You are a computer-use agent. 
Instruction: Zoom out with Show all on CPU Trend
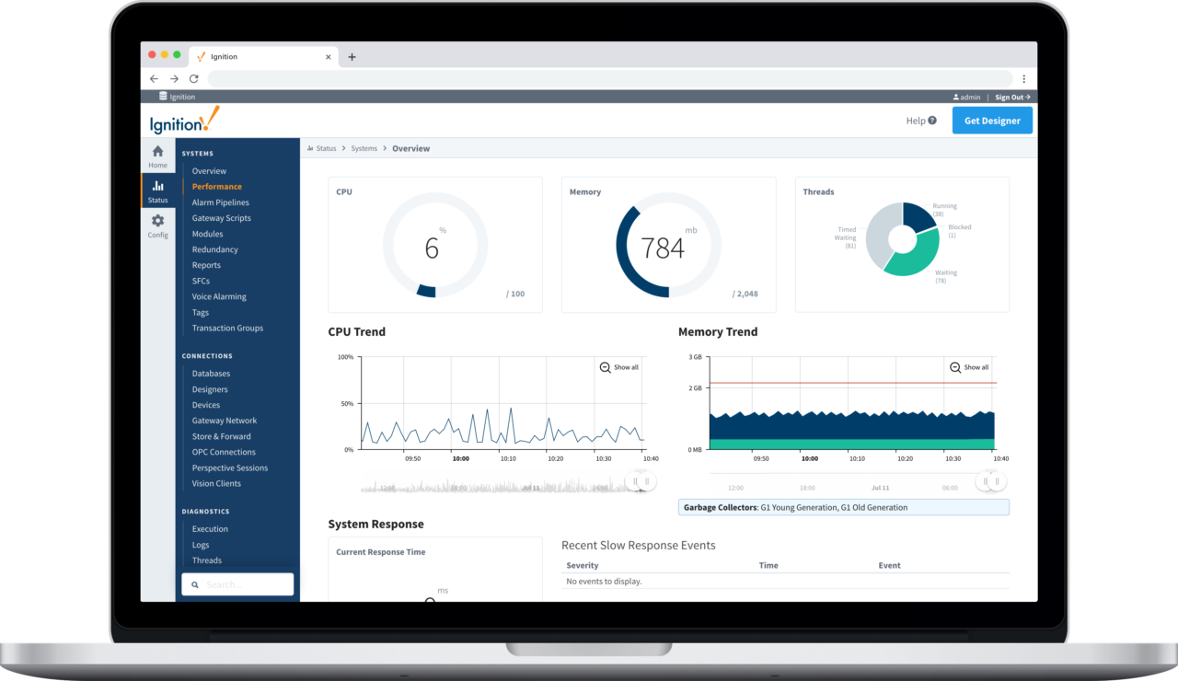point(618,366)
